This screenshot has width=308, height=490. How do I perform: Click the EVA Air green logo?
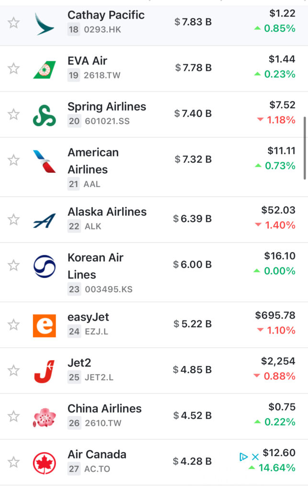[x=45, y=69]
